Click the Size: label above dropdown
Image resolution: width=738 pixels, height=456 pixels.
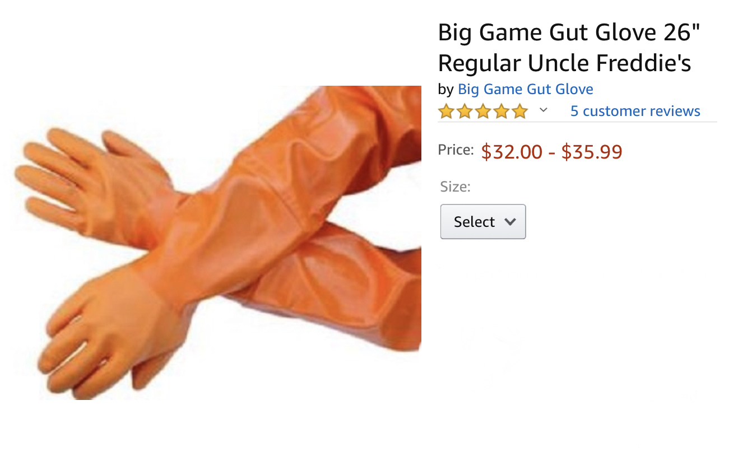[456, 187]
